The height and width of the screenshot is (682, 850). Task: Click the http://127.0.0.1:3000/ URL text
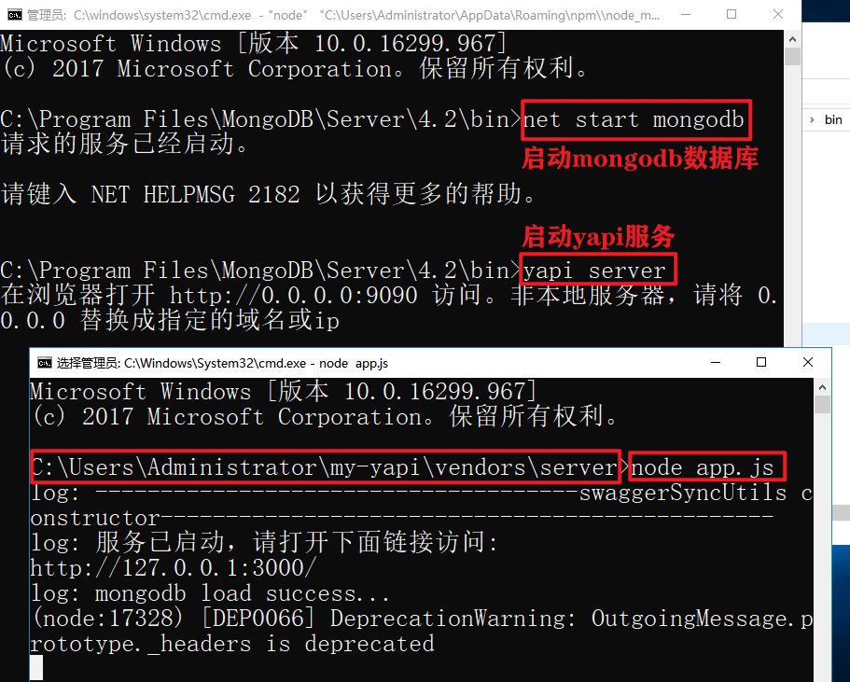click(173, 567)
